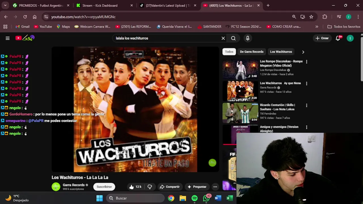Open the Chrome page zoom magnifier icon
The image size is (363, 204).
click(x=294, y=17)
